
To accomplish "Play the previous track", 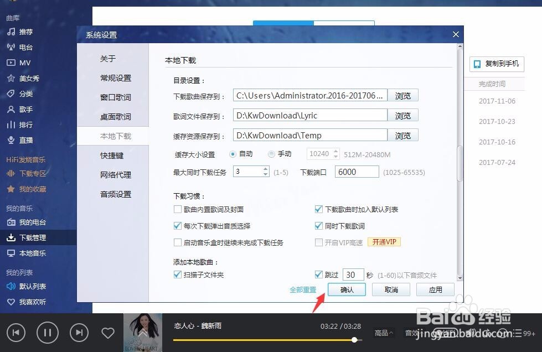I will tap(16, 333).
